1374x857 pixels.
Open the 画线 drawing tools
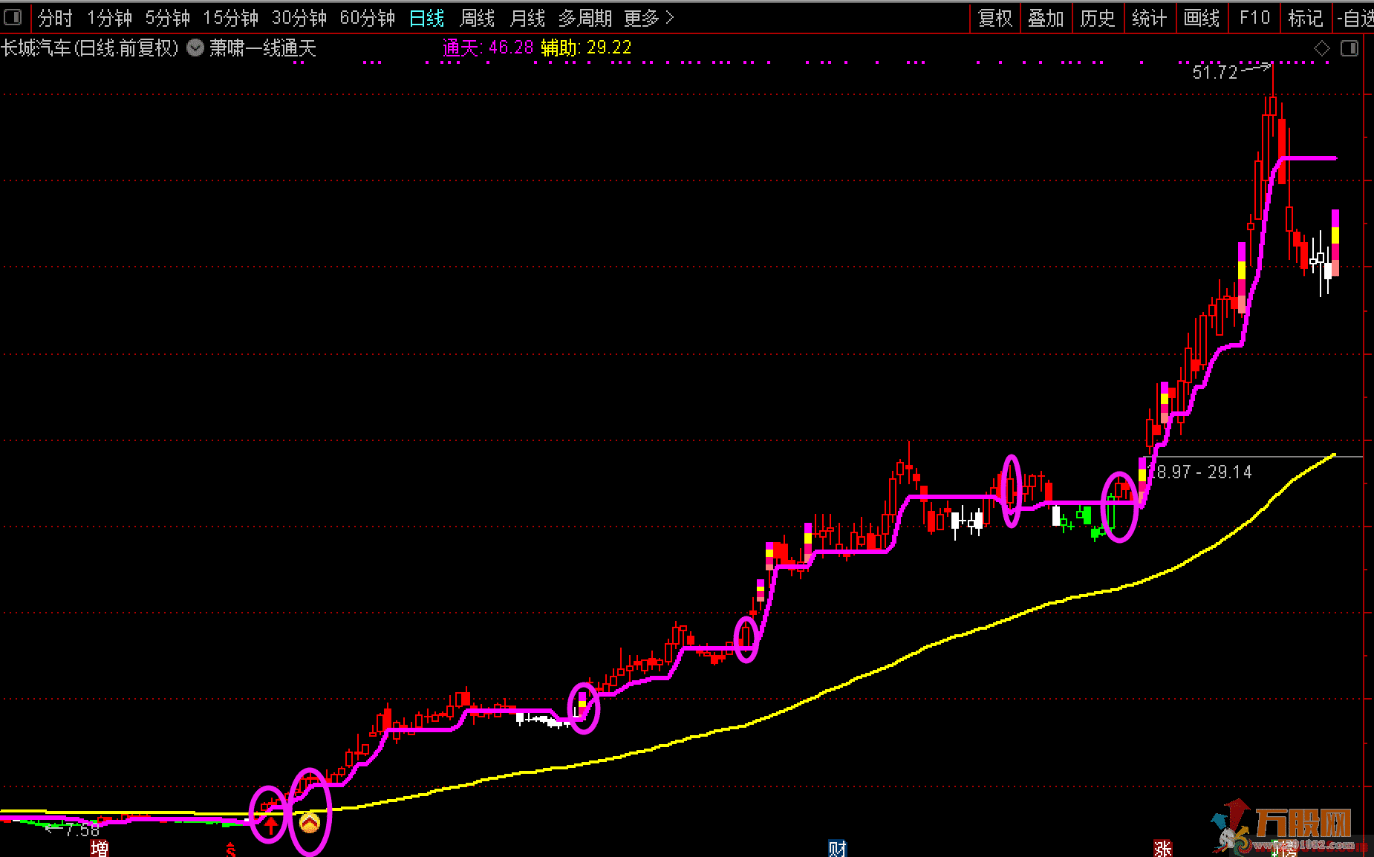point(1202,18)
